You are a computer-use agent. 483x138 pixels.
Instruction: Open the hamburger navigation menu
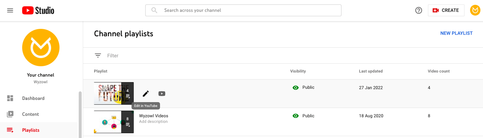10,10
